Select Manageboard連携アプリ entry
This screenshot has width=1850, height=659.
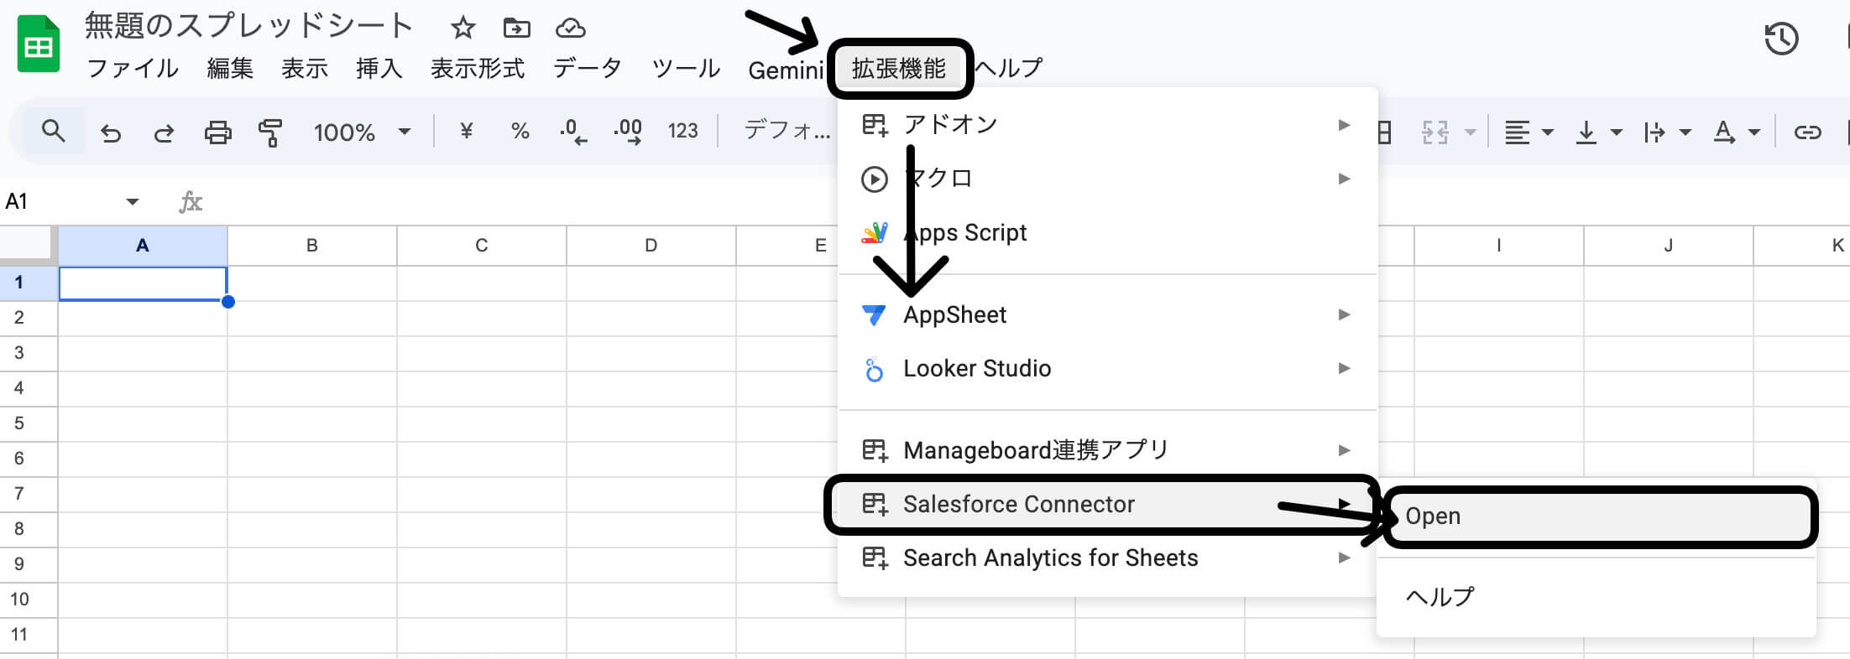(1108, 450)
